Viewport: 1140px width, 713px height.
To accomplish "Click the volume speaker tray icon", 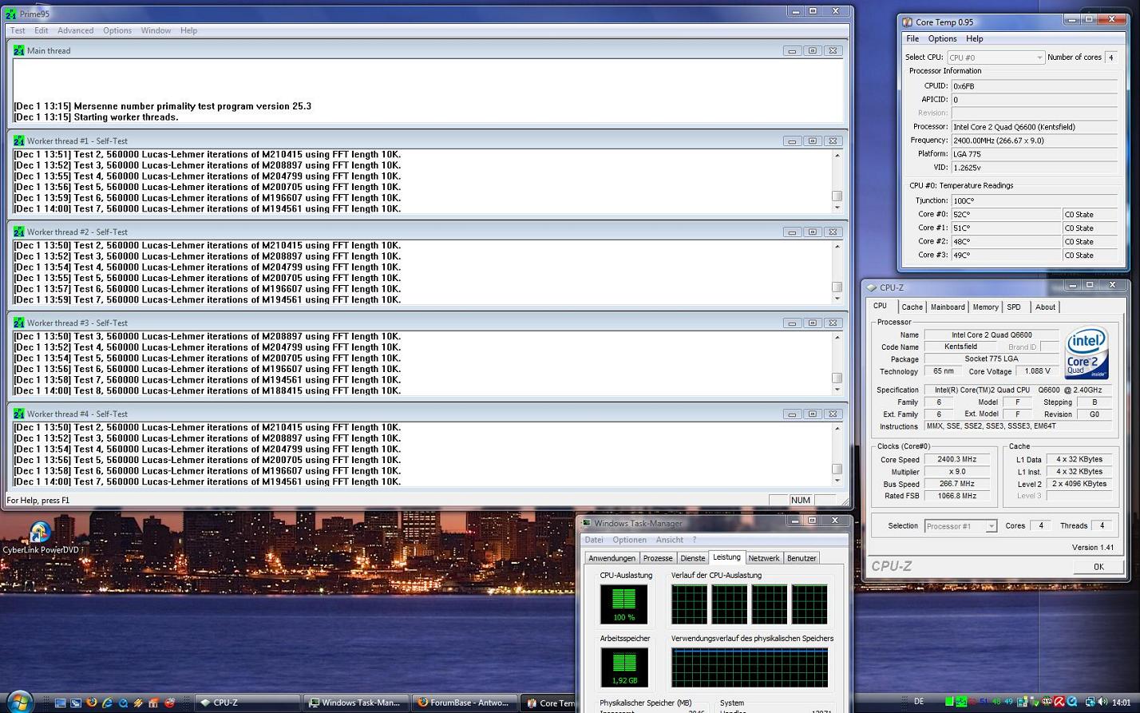I will tap(1102, 703).
